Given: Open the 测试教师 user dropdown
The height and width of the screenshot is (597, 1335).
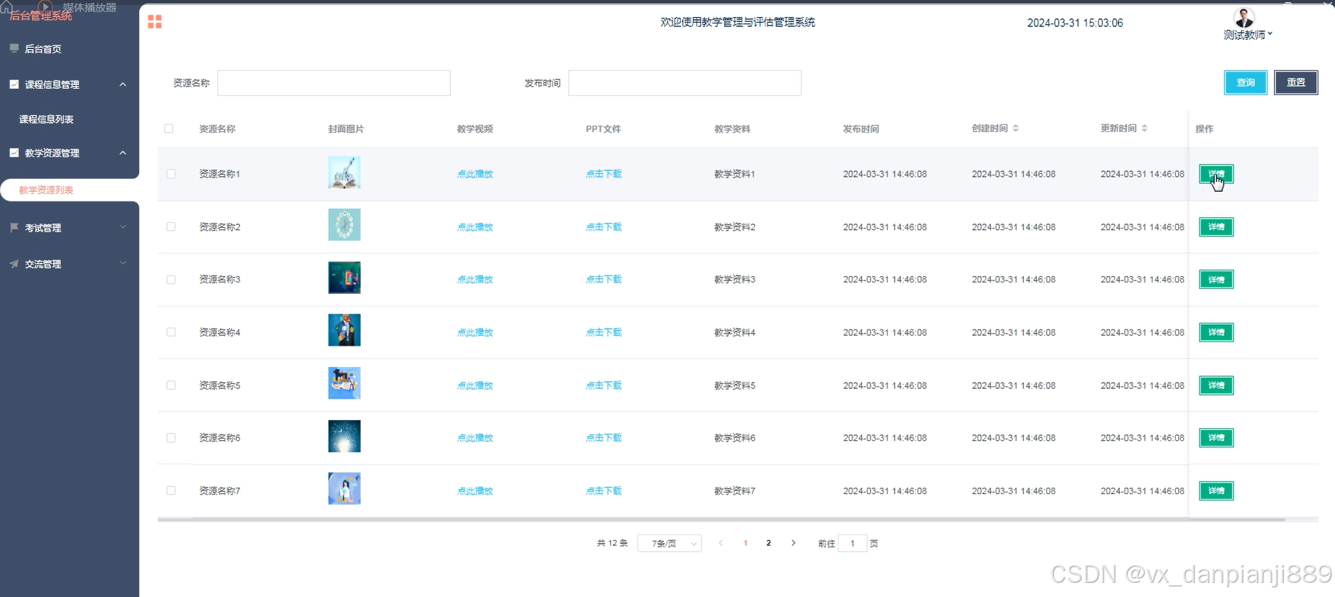Looking at the screenshot, I should point(1248,34).
